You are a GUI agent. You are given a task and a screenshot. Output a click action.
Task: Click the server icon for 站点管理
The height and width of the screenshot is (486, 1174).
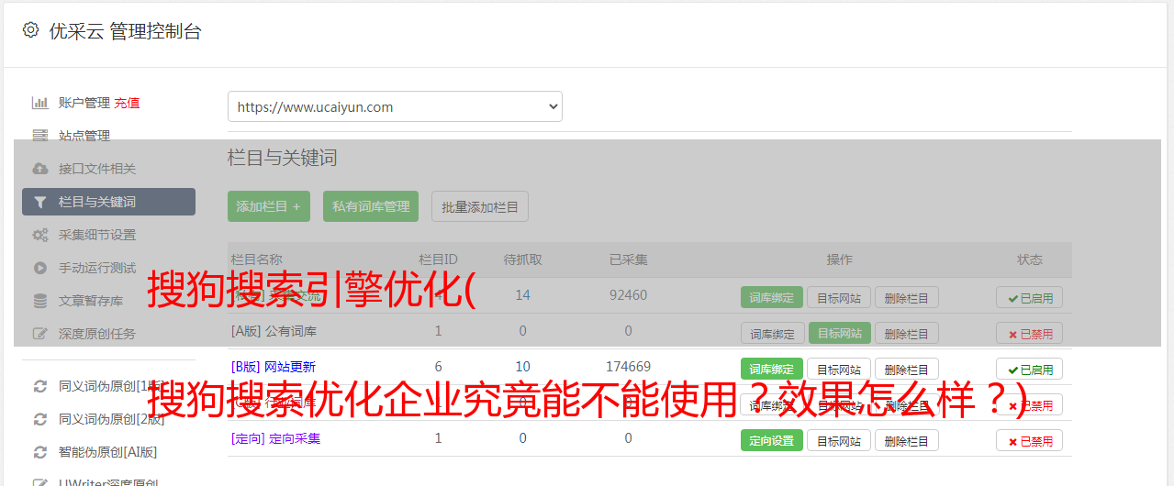click(39, 136)
